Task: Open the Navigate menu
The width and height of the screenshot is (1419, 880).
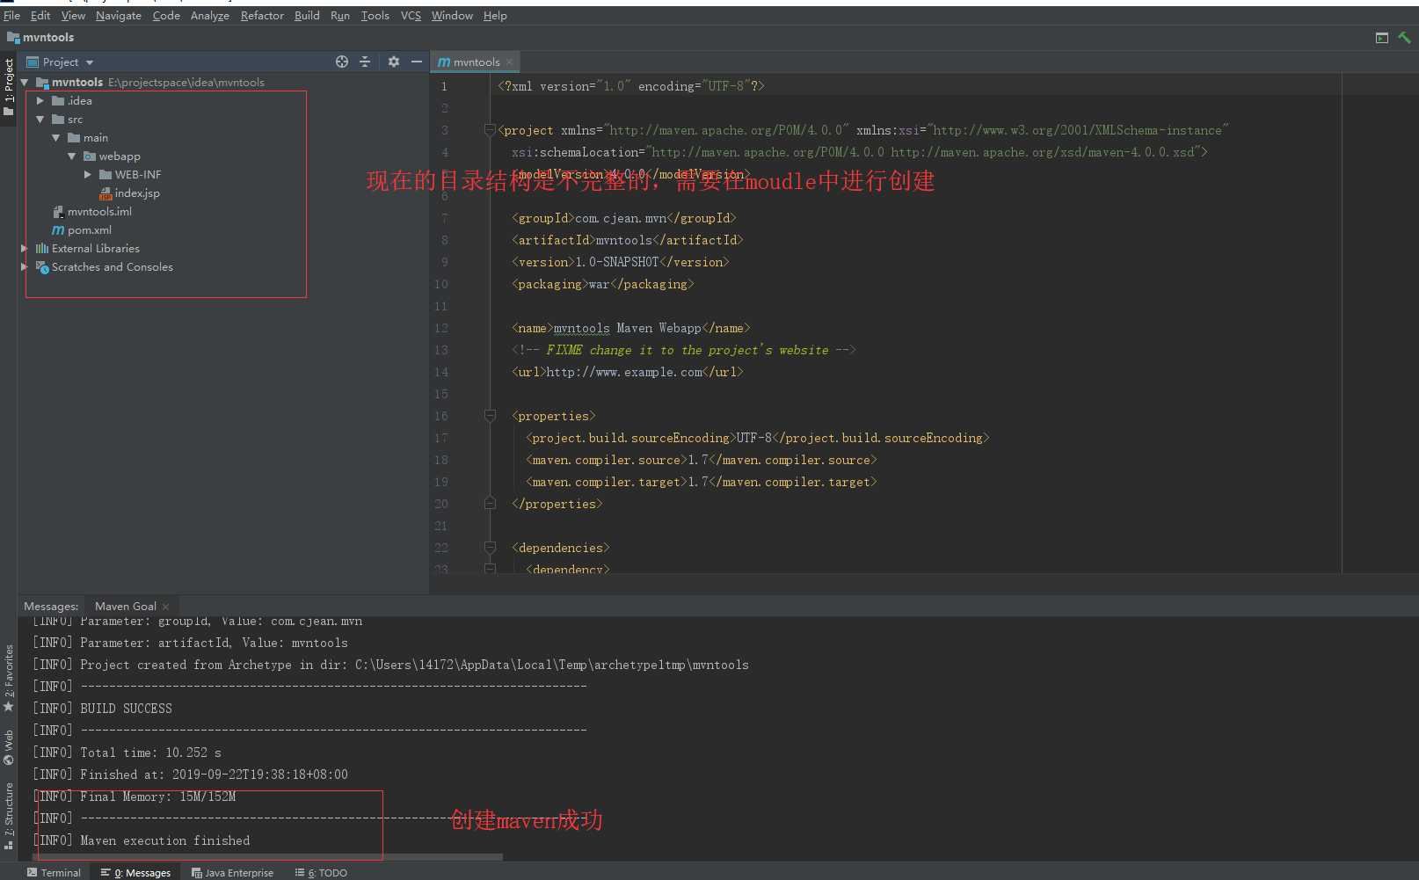Action: 119,16
